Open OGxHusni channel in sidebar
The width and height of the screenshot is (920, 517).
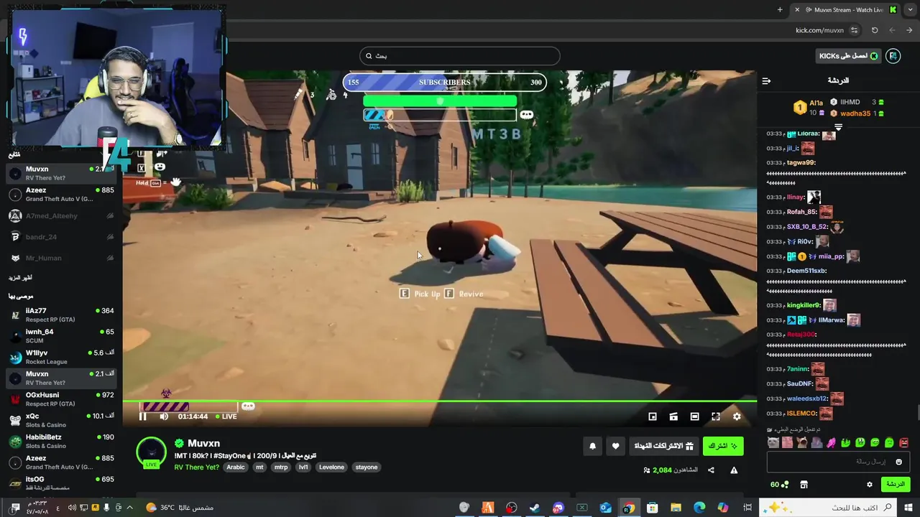[x=61, y=399]
